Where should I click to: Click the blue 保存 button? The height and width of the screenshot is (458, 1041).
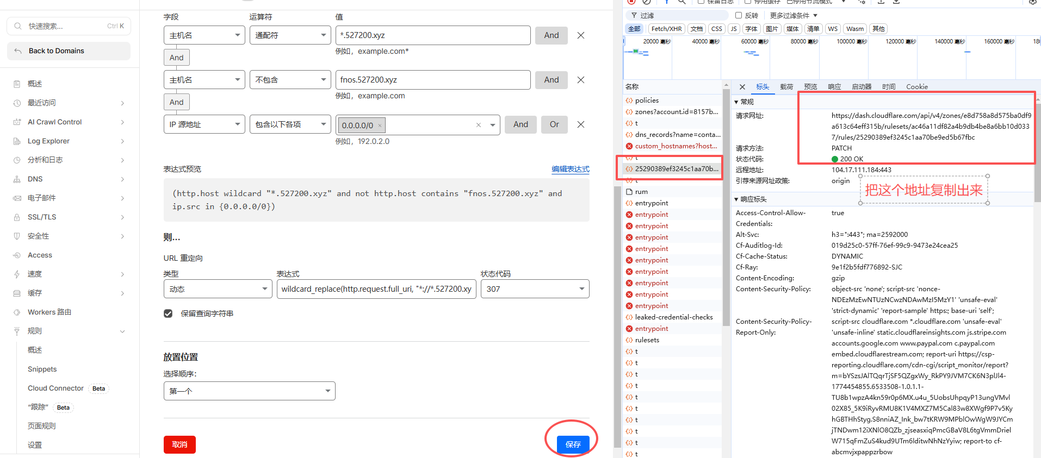[x=573, y=444]
